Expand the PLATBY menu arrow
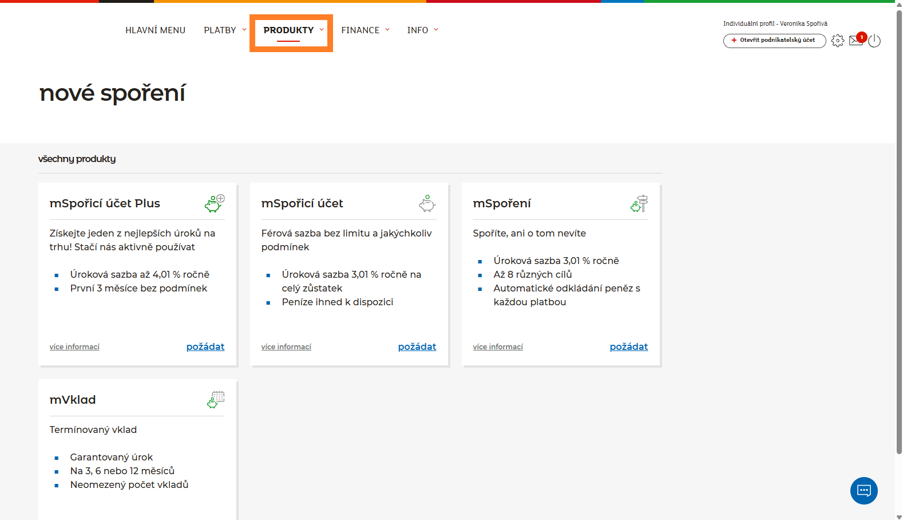Viewport: 903px width, 520px height. 244,30
